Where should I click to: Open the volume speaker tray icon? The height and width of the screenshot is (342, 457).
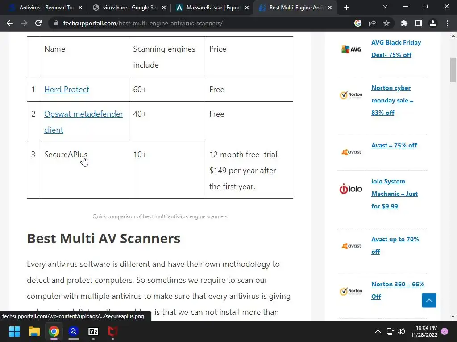(401, 331)
